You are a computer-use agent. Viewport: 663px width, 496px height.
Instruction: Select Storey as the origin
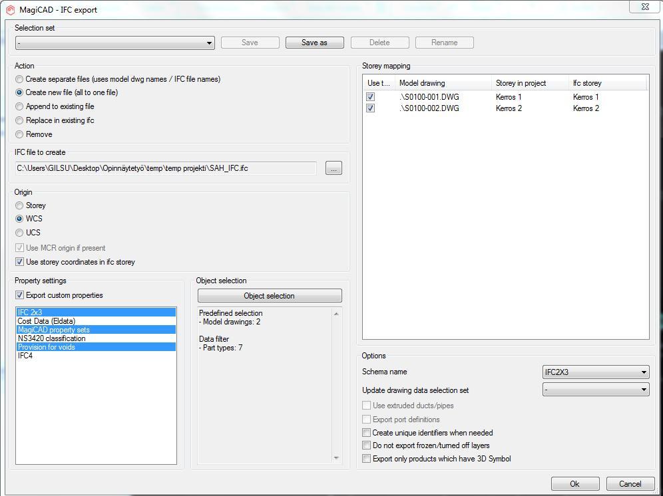(x=19, y=205)
